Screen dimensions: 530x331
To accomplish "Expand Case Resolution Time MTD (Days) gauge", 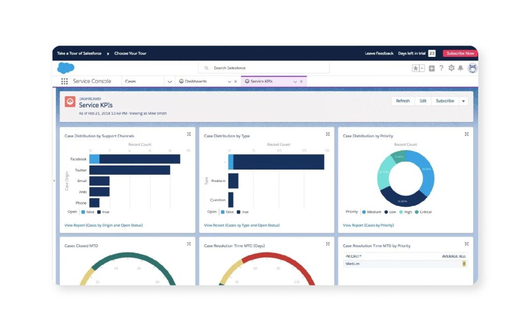I will (328, 244).
